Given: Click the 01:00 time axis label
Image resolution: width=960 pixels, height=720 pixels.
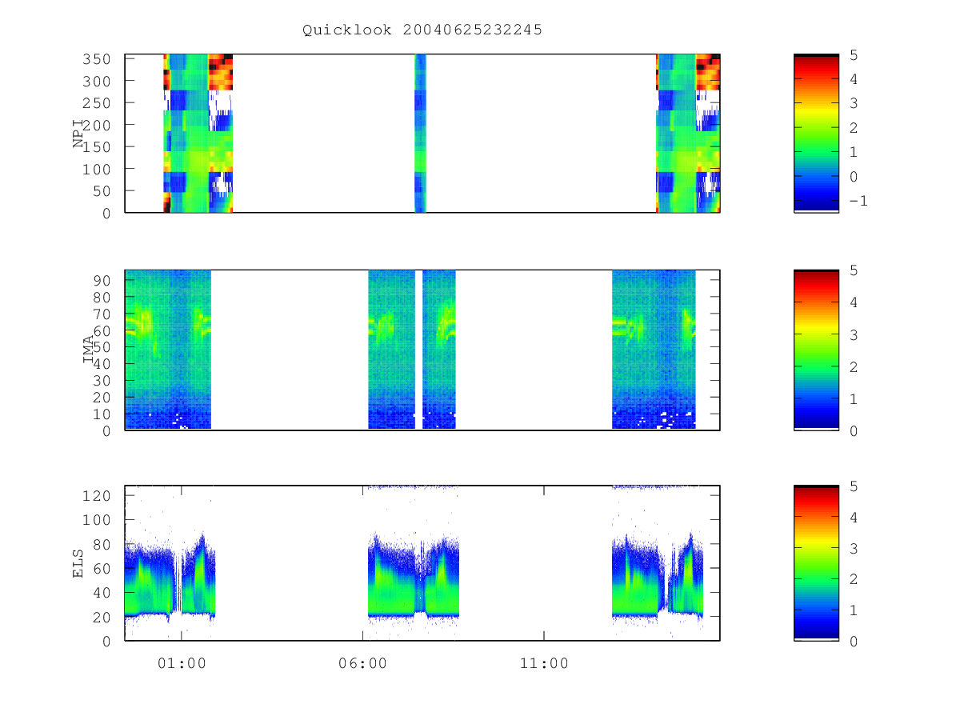Looking at the screenshot, I should tap(182, 663).
